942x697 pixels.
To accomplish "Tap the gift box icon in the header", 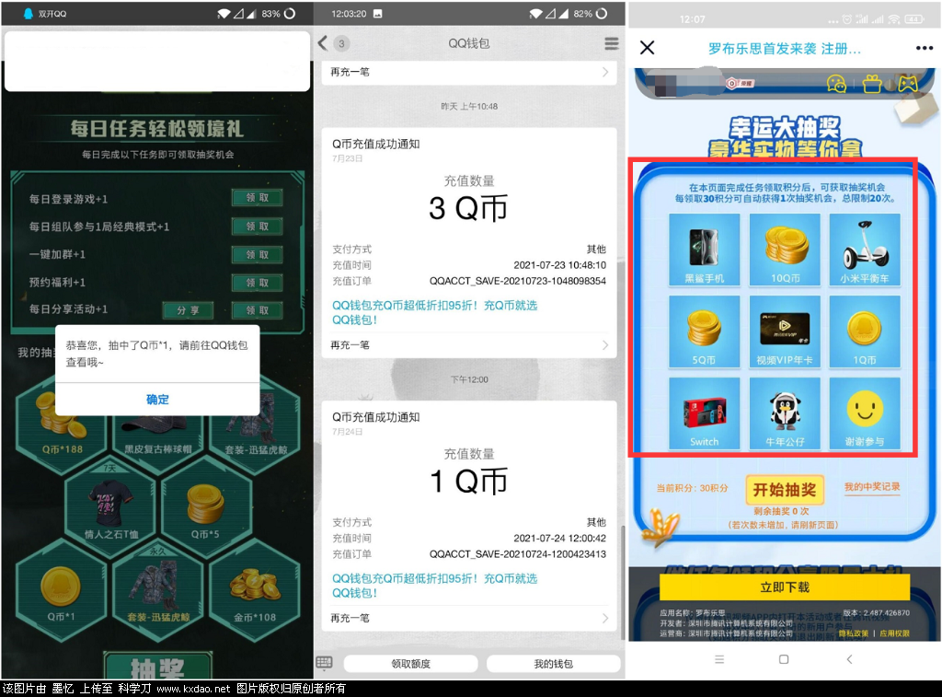I will coord(872,84).
